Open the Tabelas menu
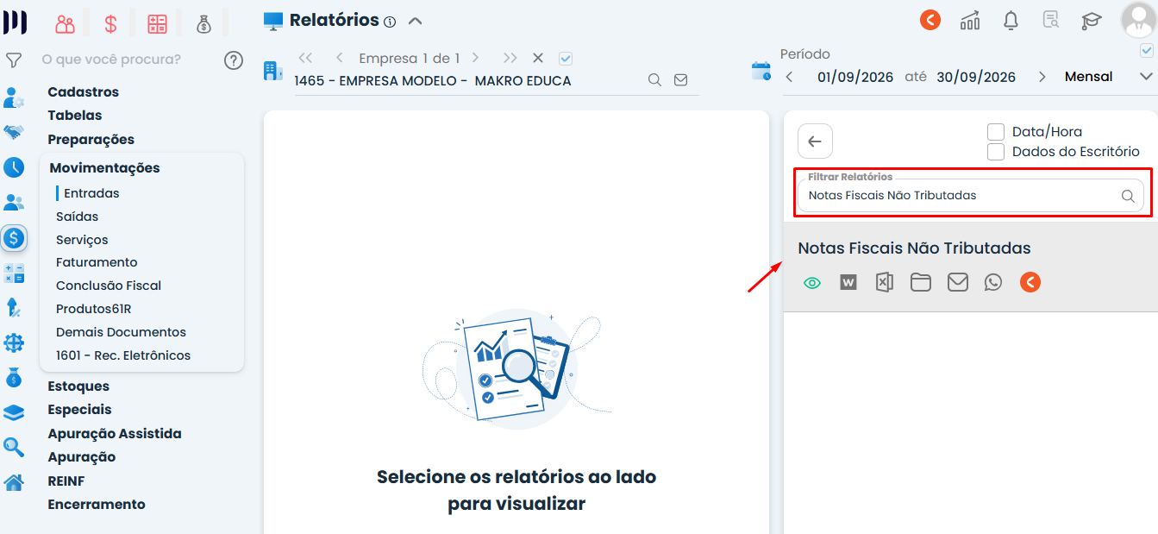The width and height of the screenshot is (1158, 534). pos(75,116)
